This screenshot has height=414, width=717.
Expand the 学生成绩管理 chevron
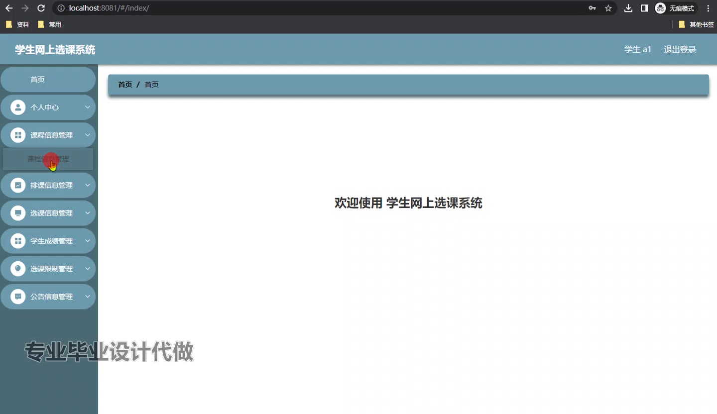pos(88,241)
